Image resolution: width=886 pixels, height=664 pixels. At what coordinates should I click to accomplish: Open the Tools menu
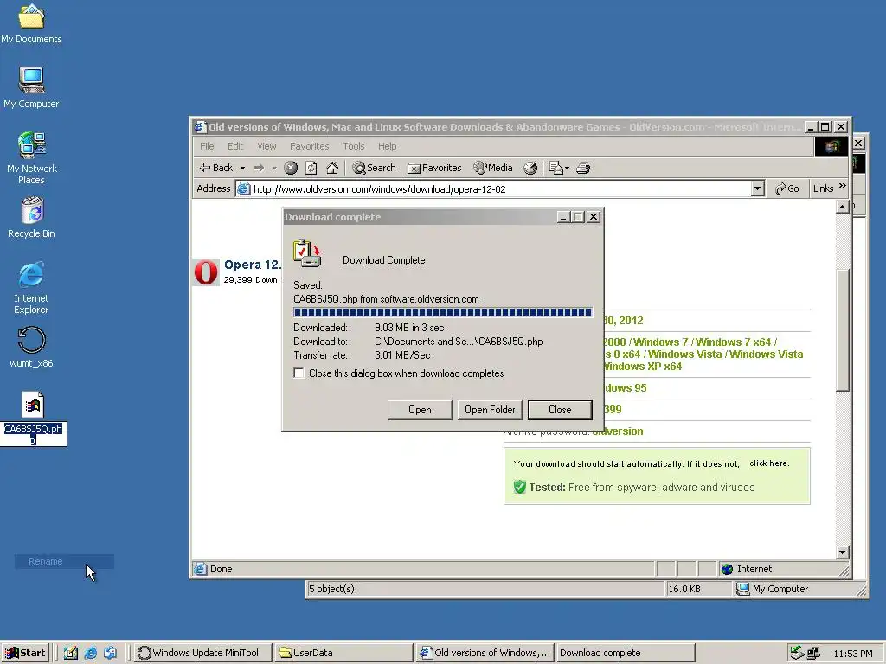coord(354,146)
